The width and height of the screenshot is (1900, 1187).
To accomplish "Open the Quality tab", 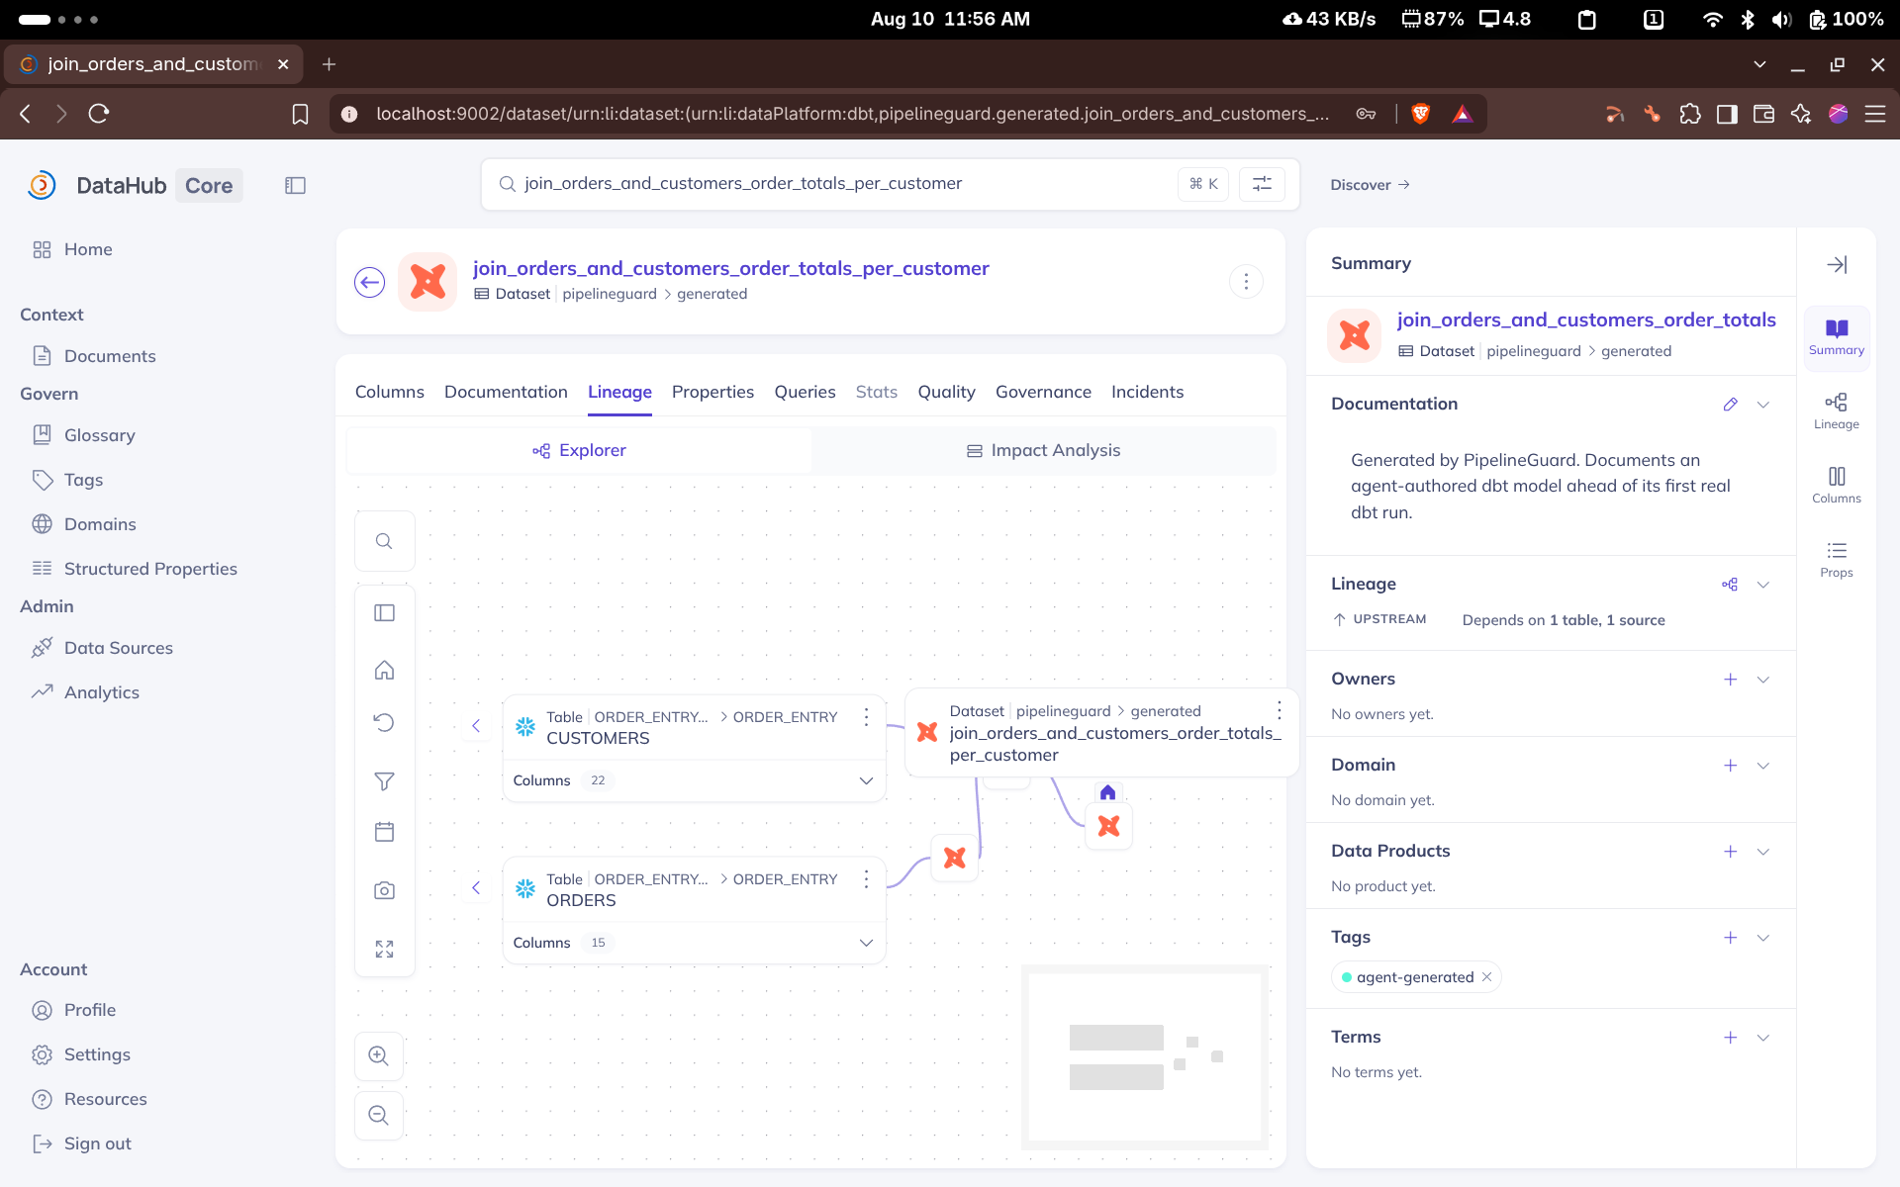I will (x=946, y=392).
